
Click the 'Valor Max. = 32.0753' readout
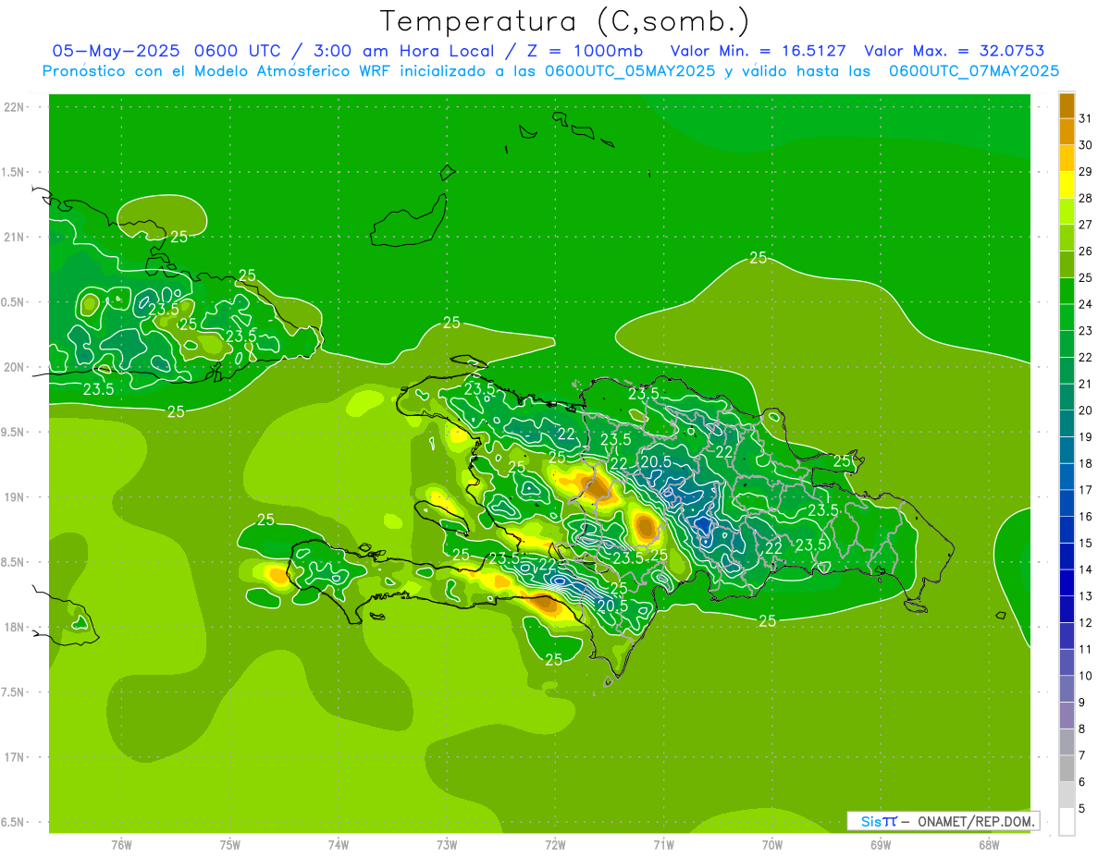(955, 51)
